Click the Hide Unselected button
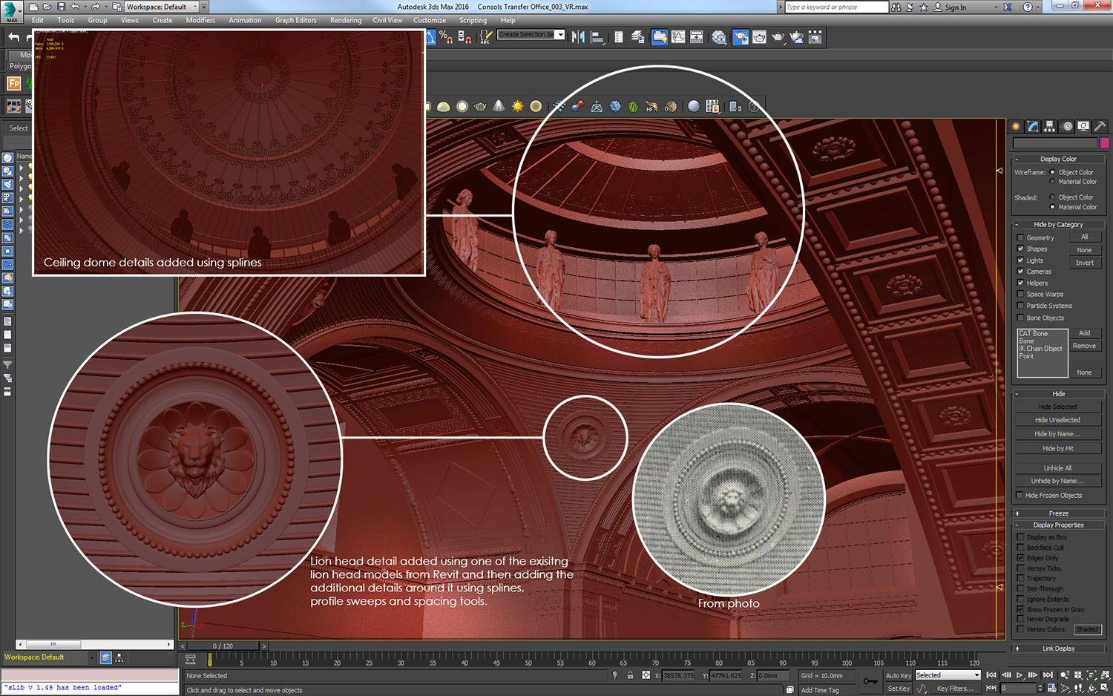Screen dimensions: 1113x696 click(x=1057, y=420)
